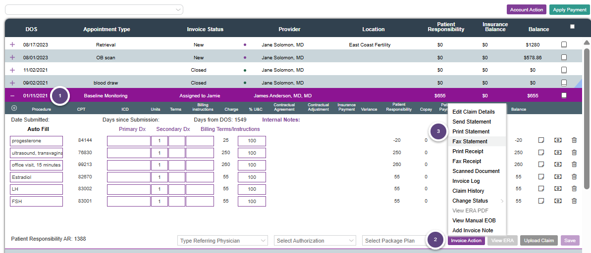Expand the 08/17/2023 Retrieval invoice row
The image size is (591, 253).
[x=12, y=44]
